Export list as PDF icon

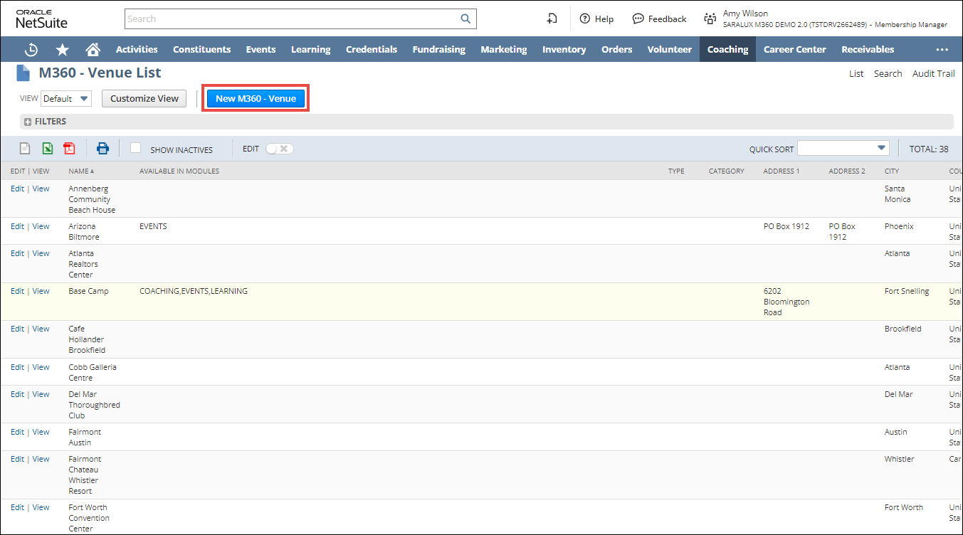click(69, 149)
